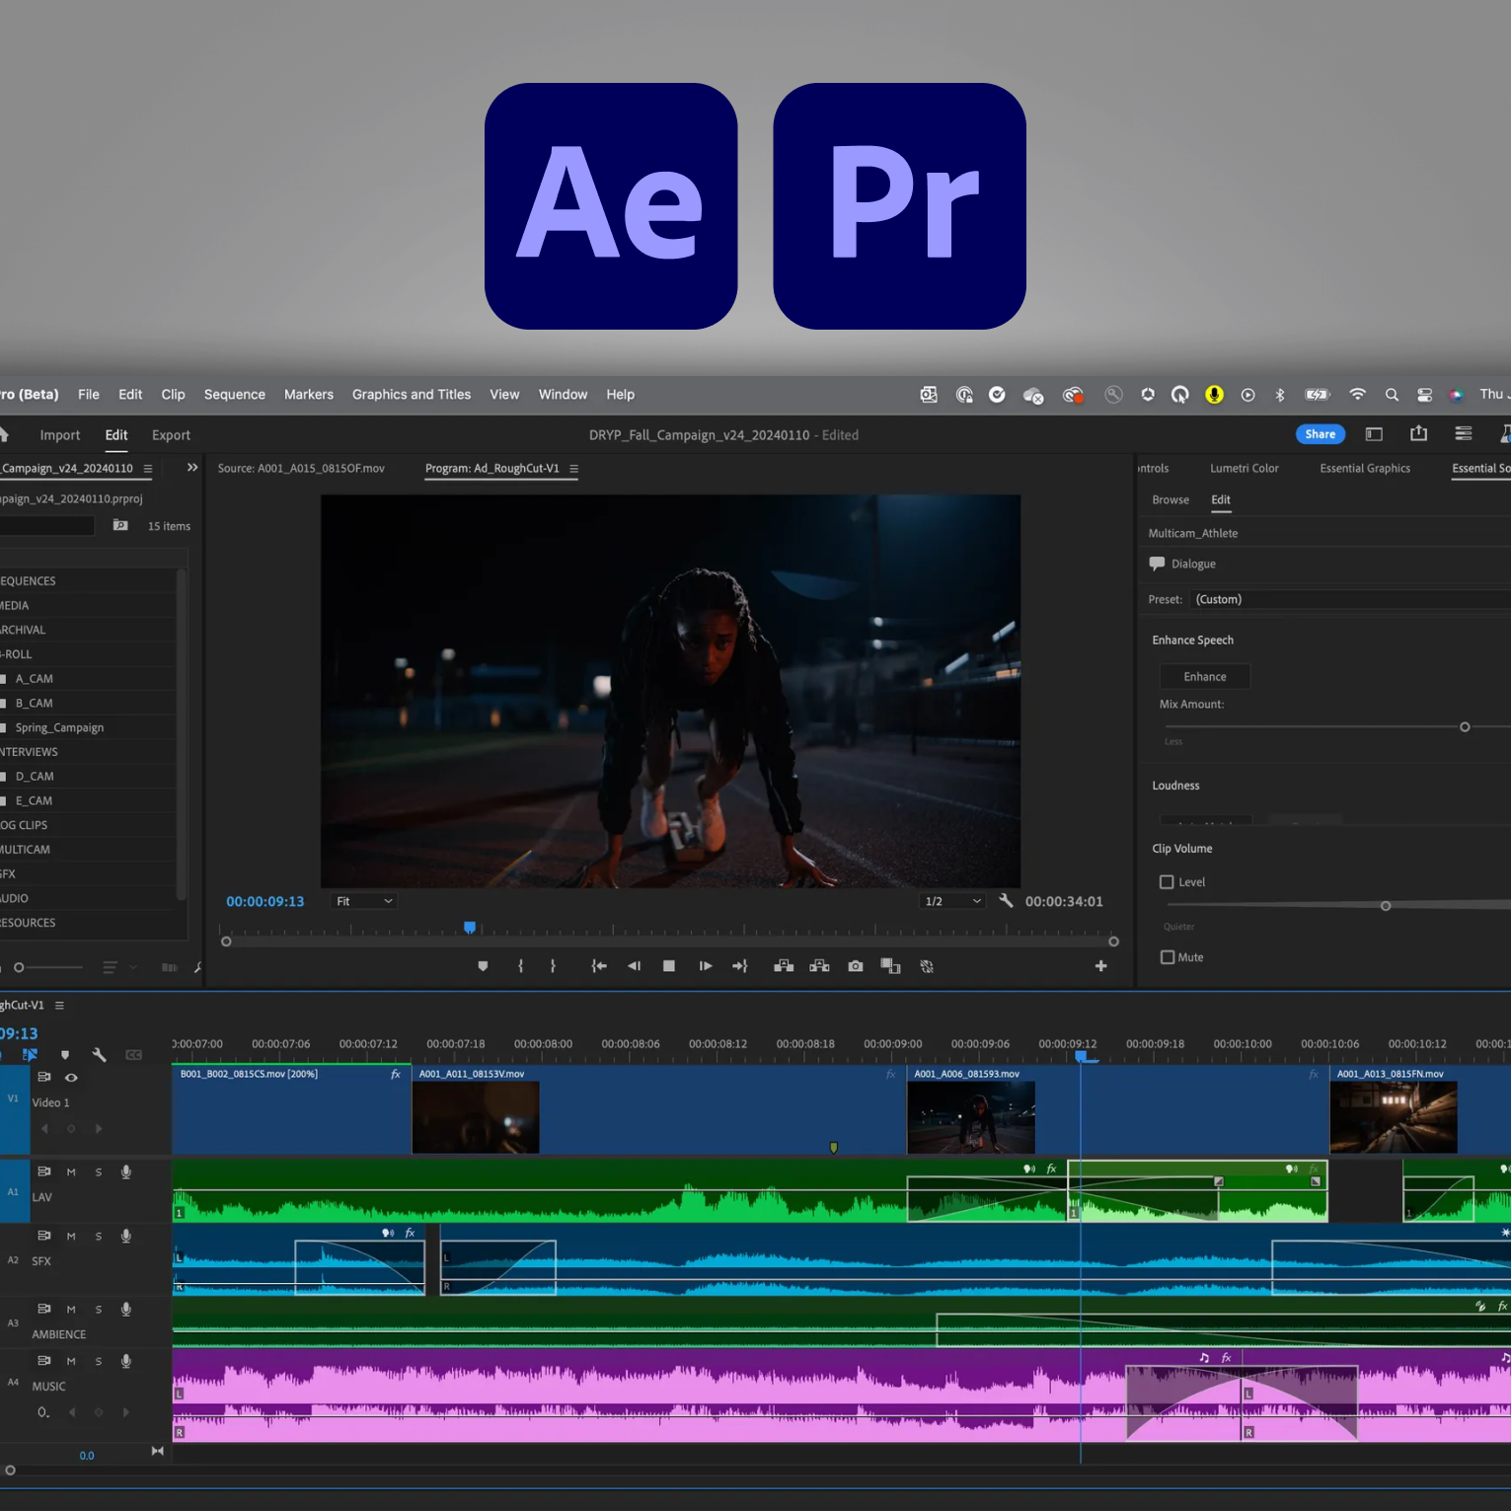This screenshot has height=1511, width=1511.
Task: Go to the Import workspace
Action: coord(60,435)
